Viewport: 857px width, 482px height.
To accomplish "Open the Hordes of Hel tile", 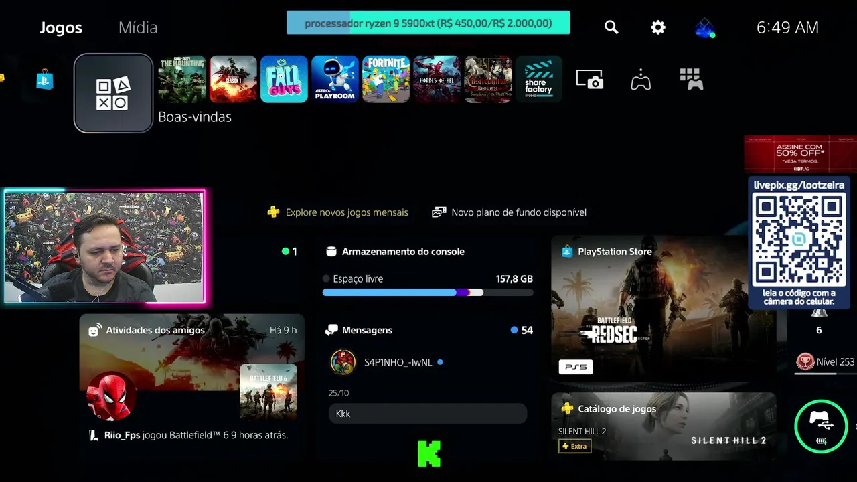I will (437, 79).
